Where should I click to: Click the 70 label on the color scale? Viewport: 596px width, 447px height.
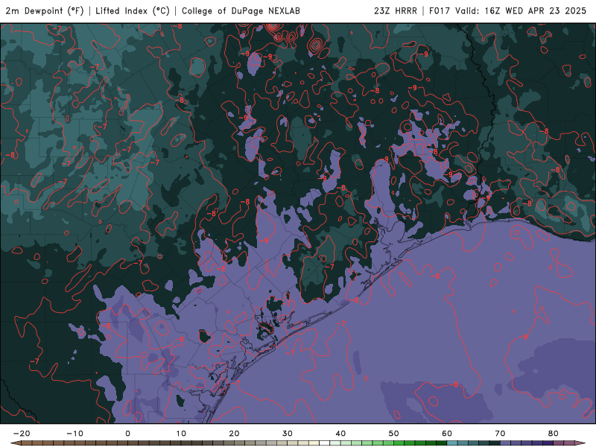point(500,434)
